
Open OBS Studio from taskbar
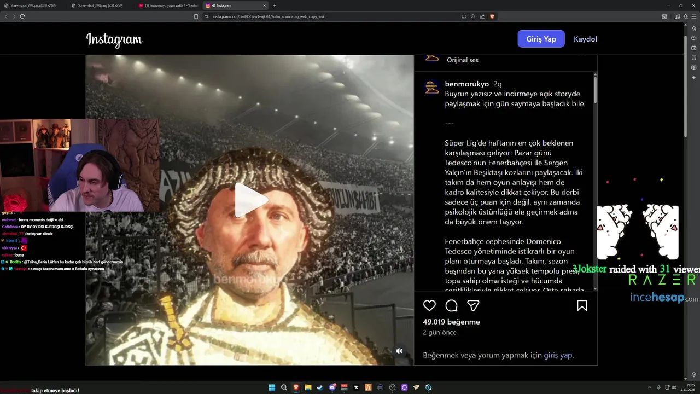click(x=392, y=387)
